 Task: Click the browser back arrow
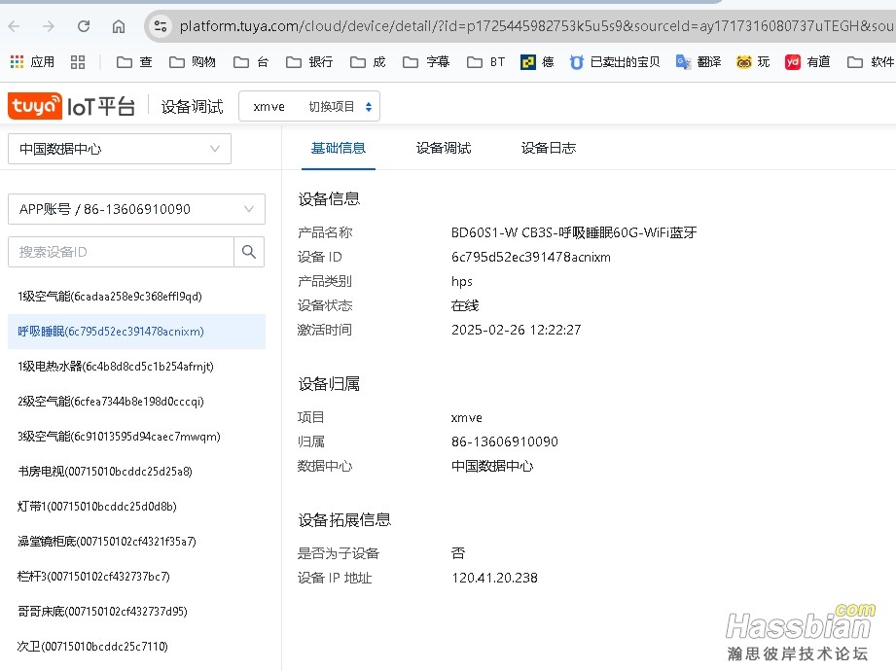point(15,26)
